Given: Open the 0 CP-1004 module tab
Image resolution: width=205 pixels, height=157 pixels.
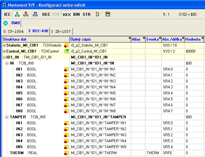Looking at the screenshot, I should 14,31.
